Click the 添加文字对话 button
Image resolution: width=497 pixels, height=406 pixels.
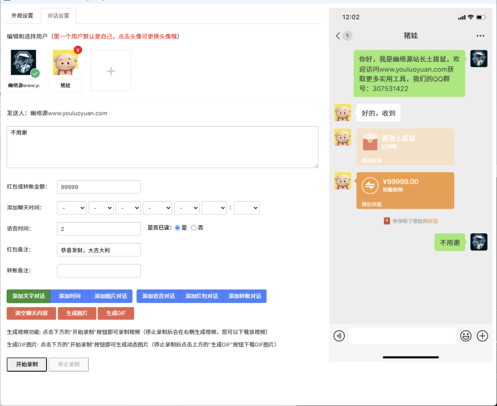(x=29, y=296)
